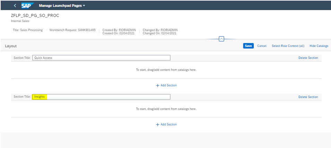Hide Catalogs panel
Image resolution: width=331 pixels, height=148 pixels.
[x=319, y=46]
